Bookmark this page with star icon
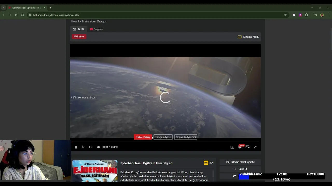Image resolution: width=332 pixels, height=186 pixels. (285, 15)
